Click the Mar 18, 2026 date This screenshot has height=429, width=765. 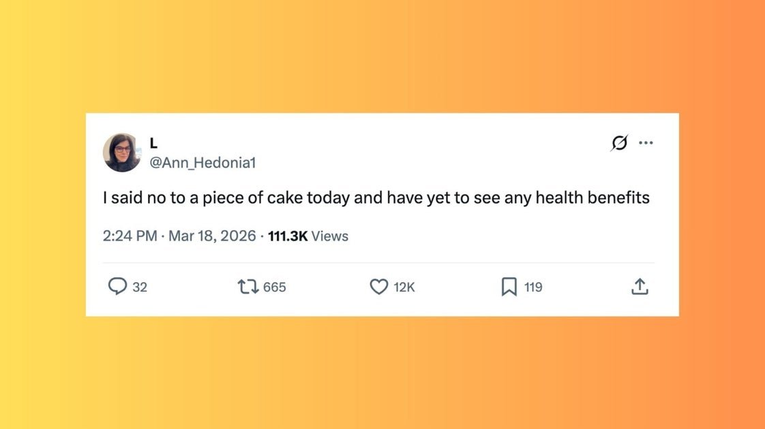coord(212,236)
